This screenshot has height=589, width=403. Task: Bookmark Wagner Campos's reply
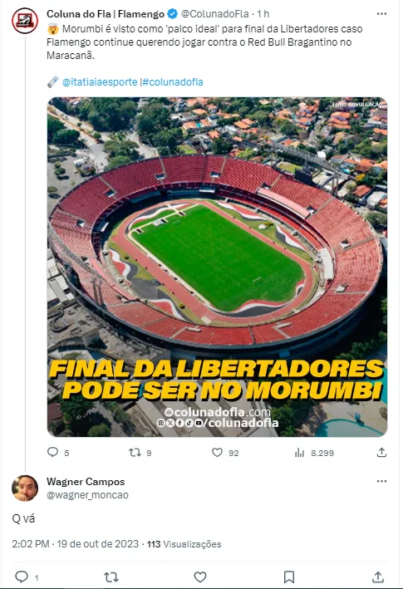pos(289,577)
